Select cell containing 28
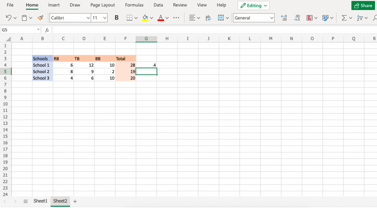The height and width of the screenshot is (208, 377). (126, 65)
